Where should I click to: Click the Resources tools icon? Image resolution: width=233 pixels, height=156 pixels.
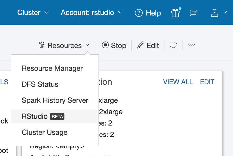(42, 45)
